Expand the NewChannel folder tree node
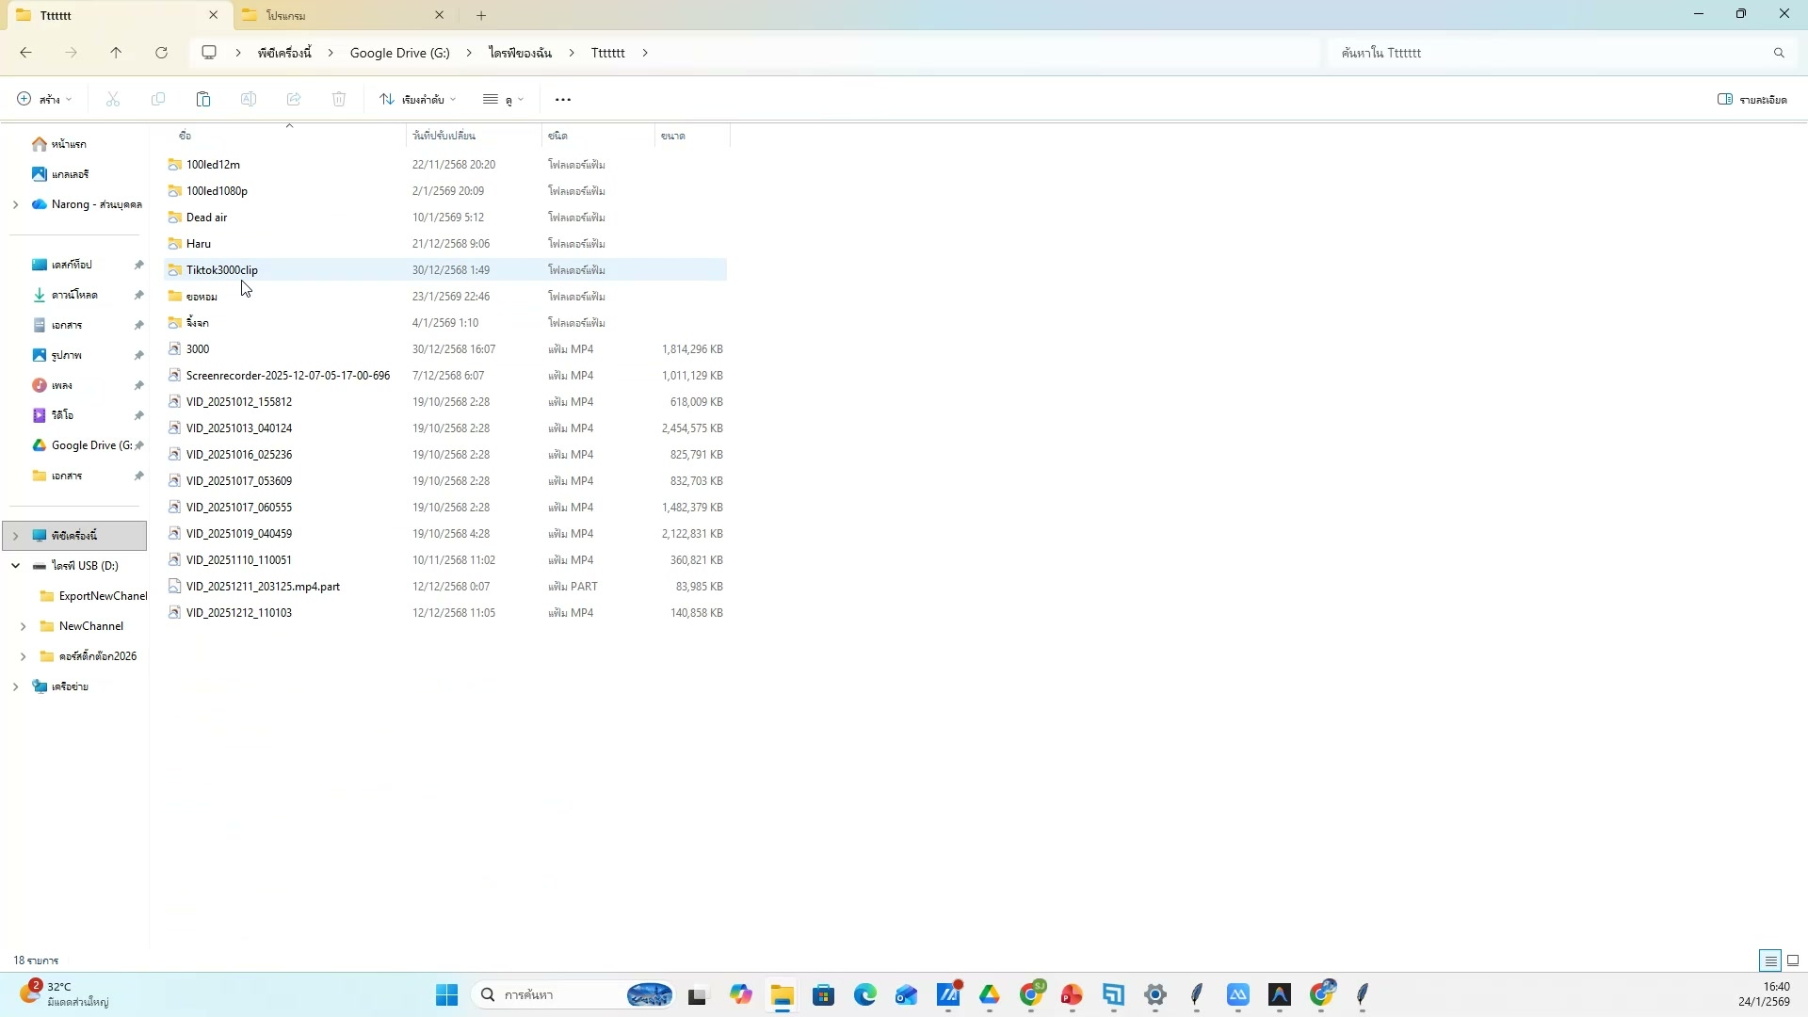 pos(23,626)
